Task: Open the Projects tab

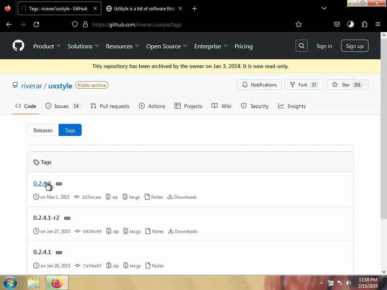Action: pyautogui.click(x=188, y=106)
